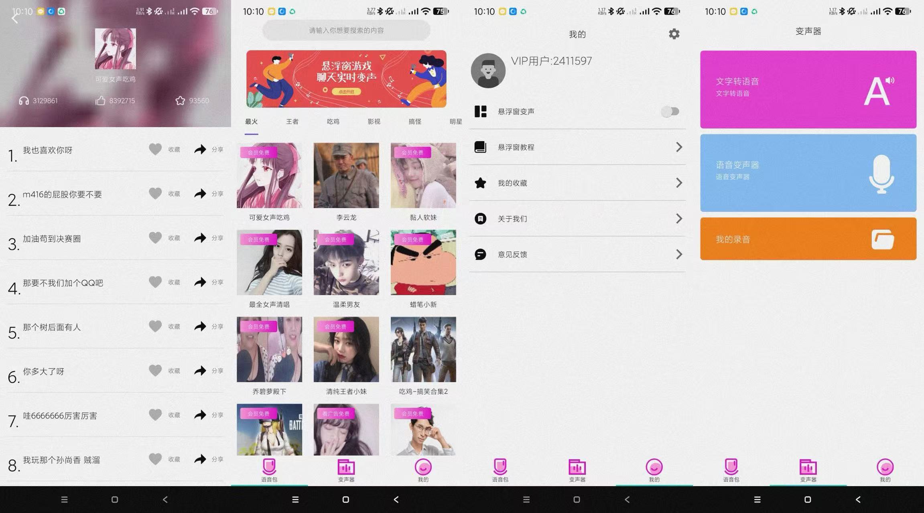Tap the back arrow on voice pack page
This screenshot has height=513, width=924.
point(15,18)
